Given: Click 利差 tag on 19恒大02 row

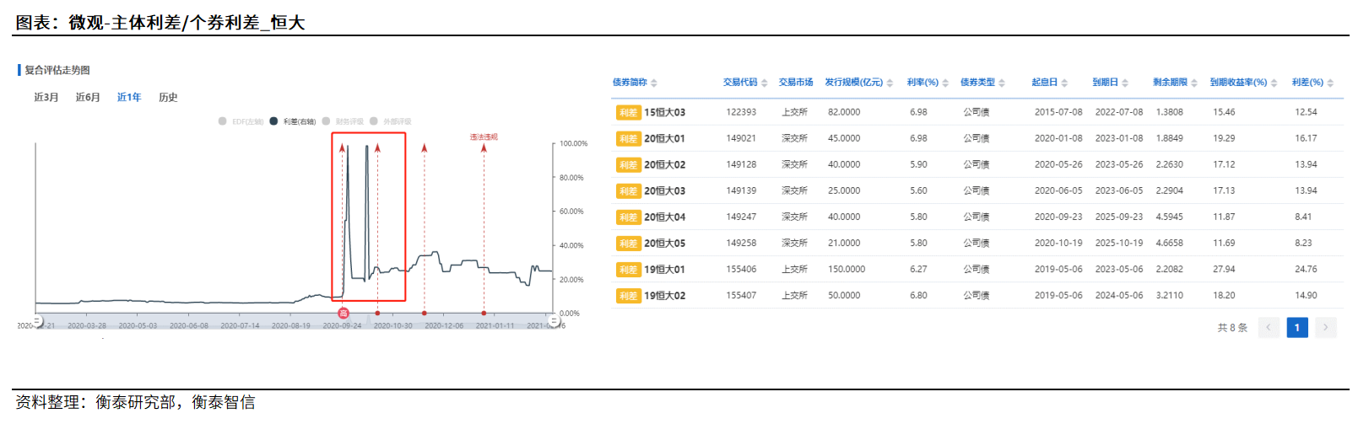Looking at the screenshot, I should click(628, 295).
